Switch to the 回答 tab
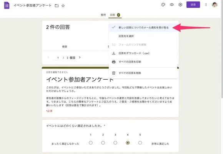223x154 pixels. (115, 15)
